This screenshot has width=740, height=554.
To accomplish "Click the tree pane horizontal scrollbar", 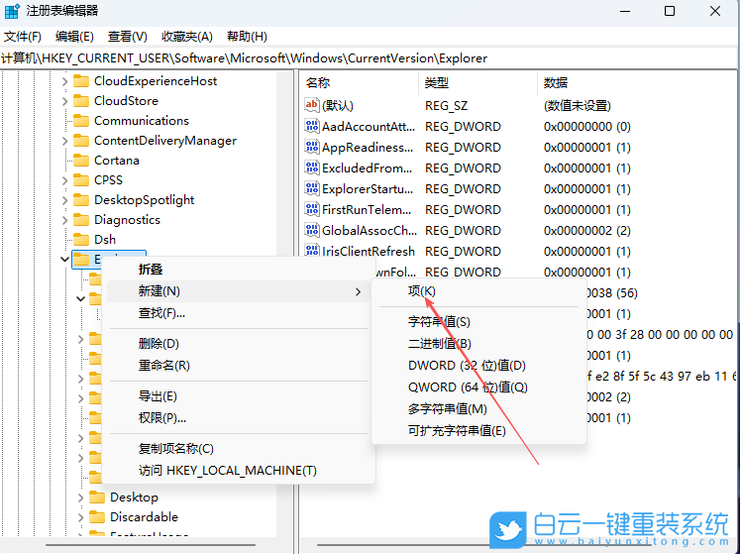I will click(x=151, y=544).
